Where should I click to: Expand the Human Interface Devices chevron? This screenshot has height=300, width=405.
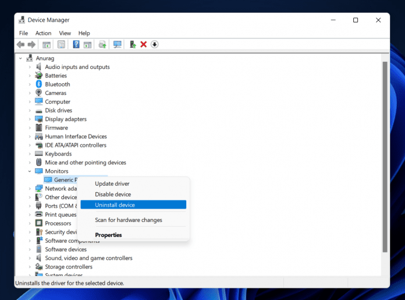pos(30,136)
